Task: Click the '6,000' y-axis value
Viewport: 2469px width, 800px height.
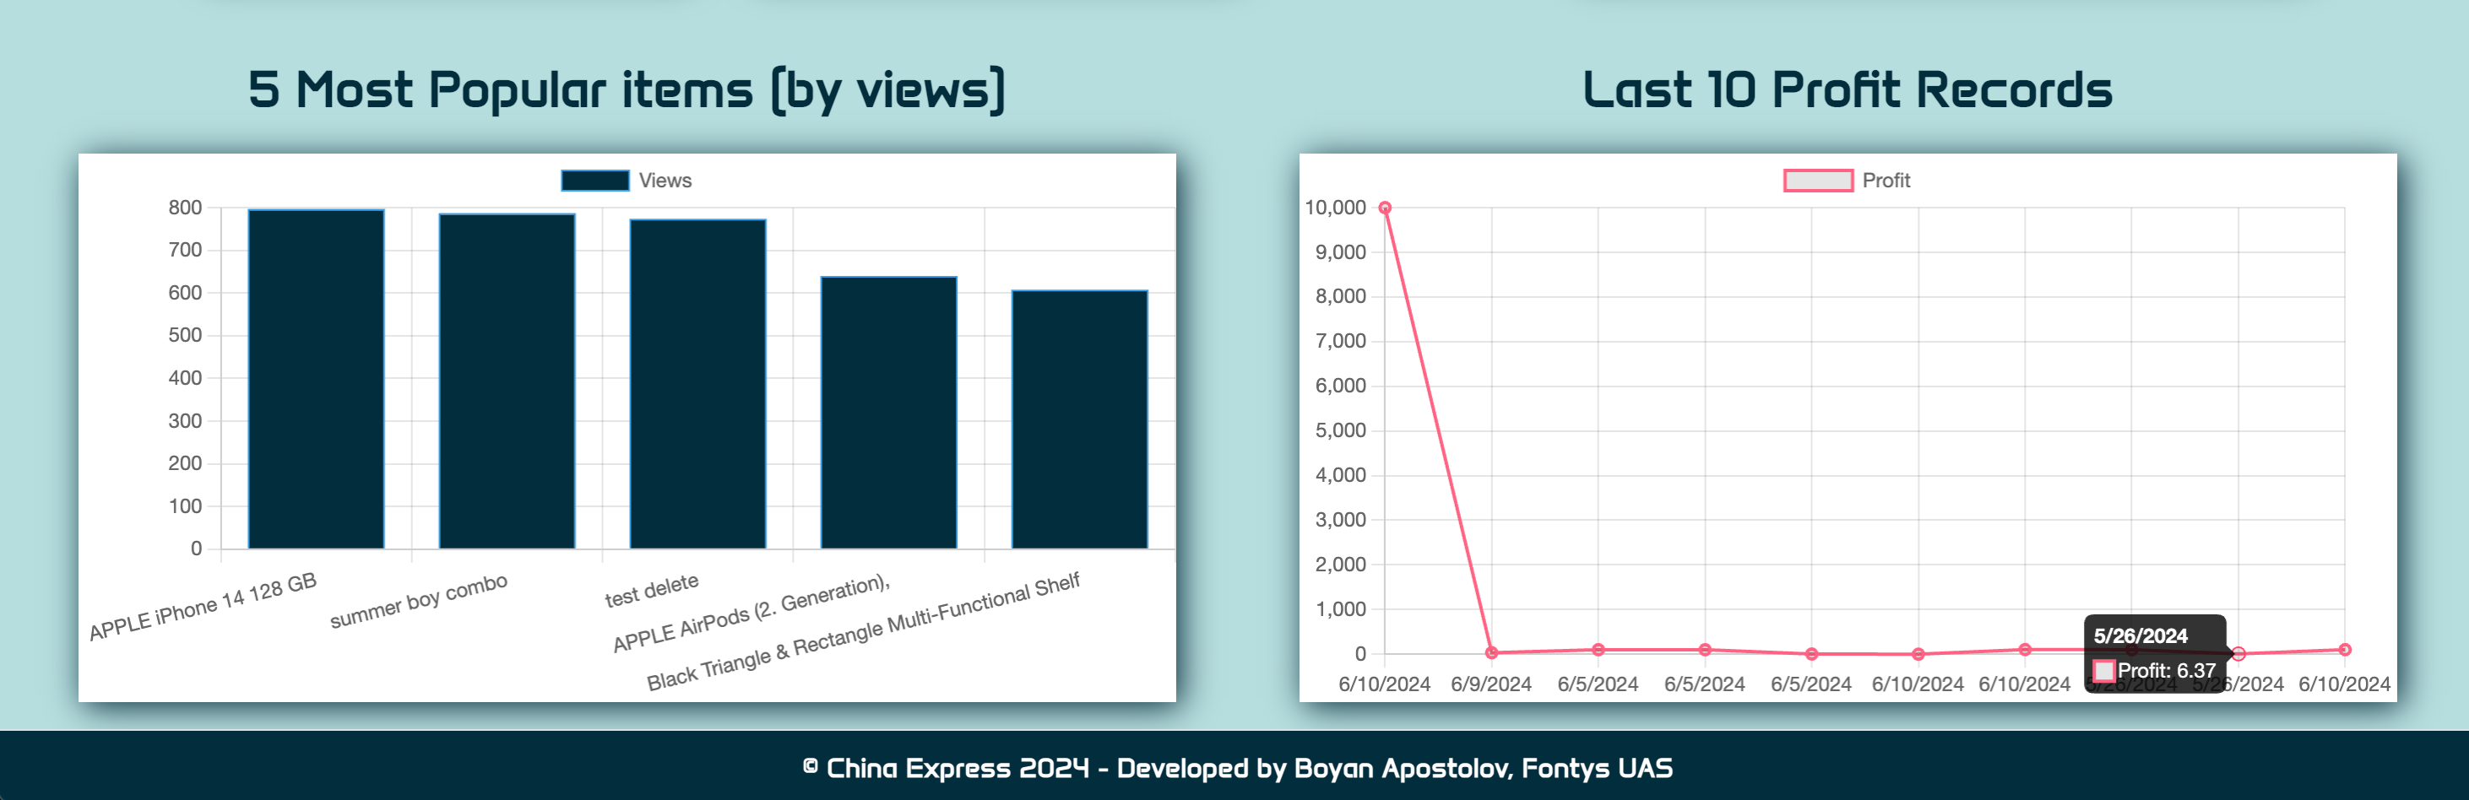Action: 1341,385
